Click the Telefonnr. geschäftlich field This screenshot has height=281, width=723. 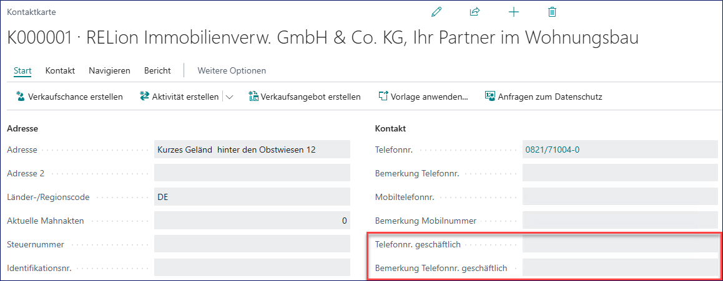click(x=620, y=244)
